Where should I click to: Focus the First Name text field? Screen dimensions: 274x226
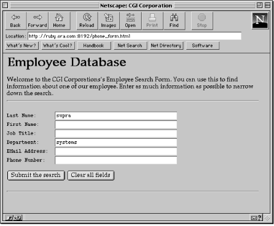coord(116,125)
